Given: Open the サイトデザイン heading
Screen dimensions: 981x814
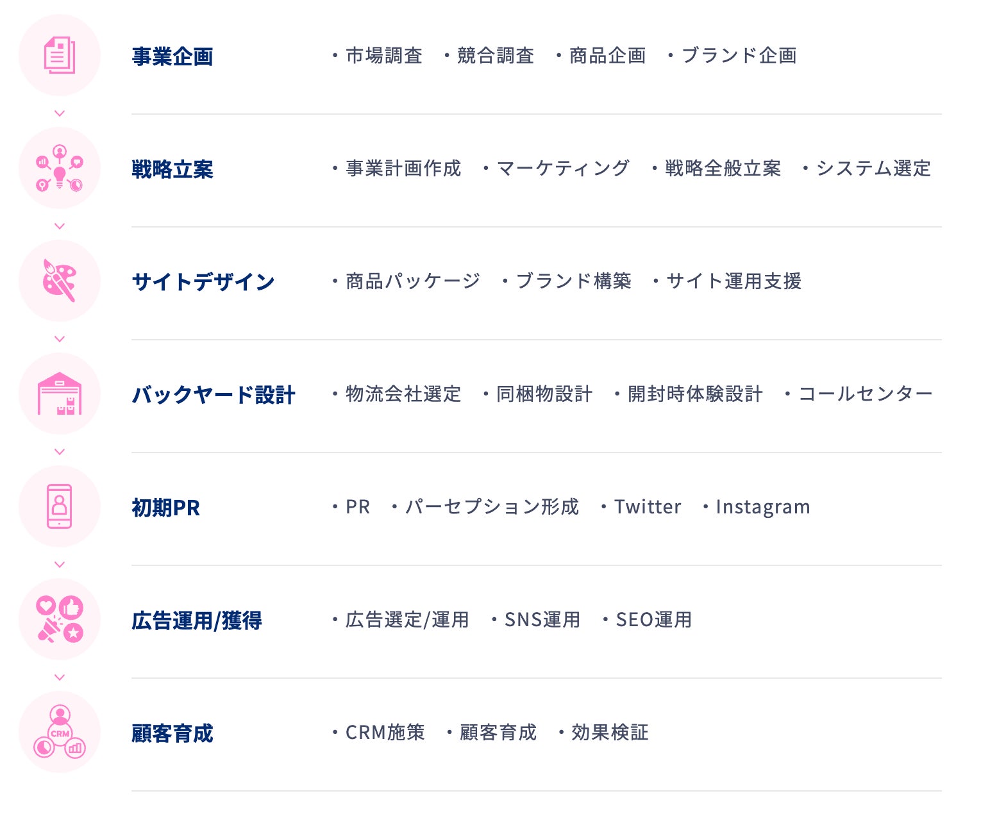Looking at the screenshot, I should point(203,282).
